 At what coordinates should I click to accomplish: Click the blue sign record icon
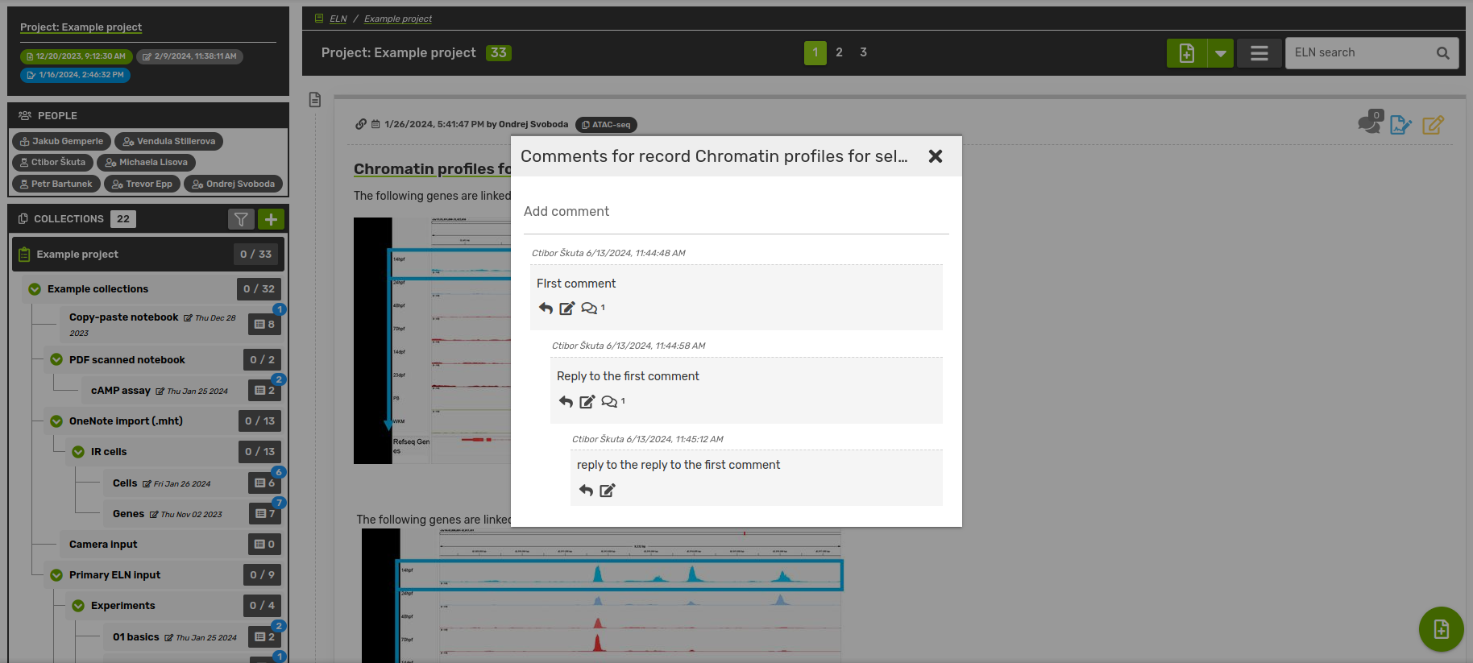(1400, 125)
